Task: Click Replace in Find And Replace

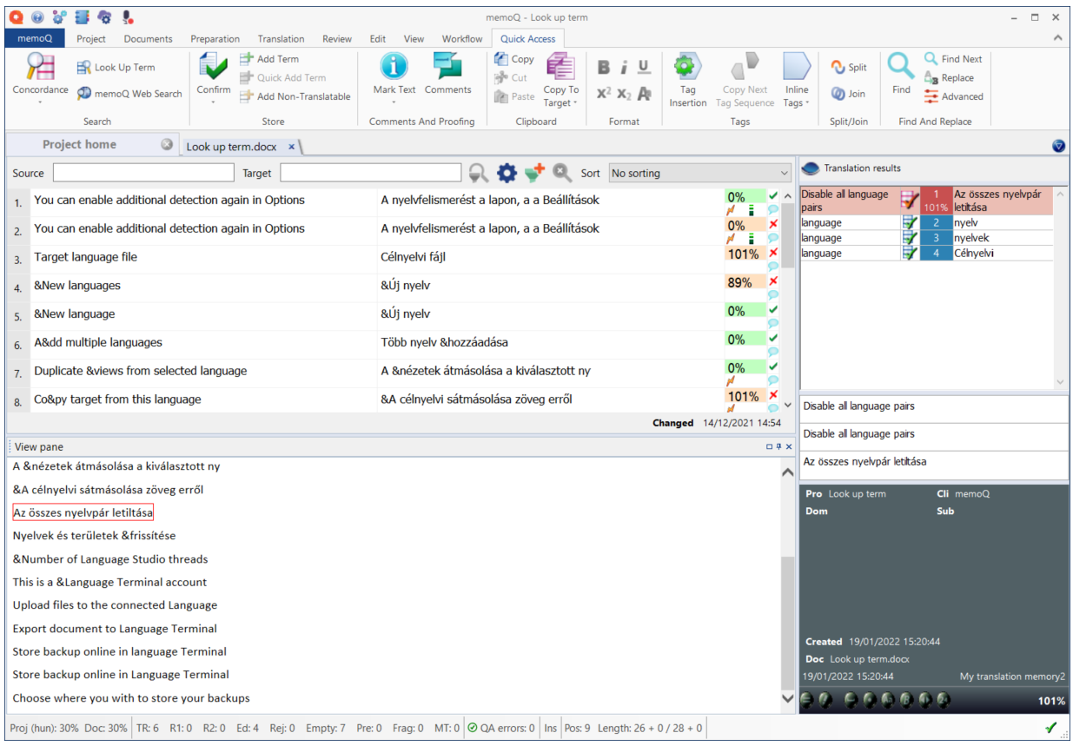Action: pos(948,77)
